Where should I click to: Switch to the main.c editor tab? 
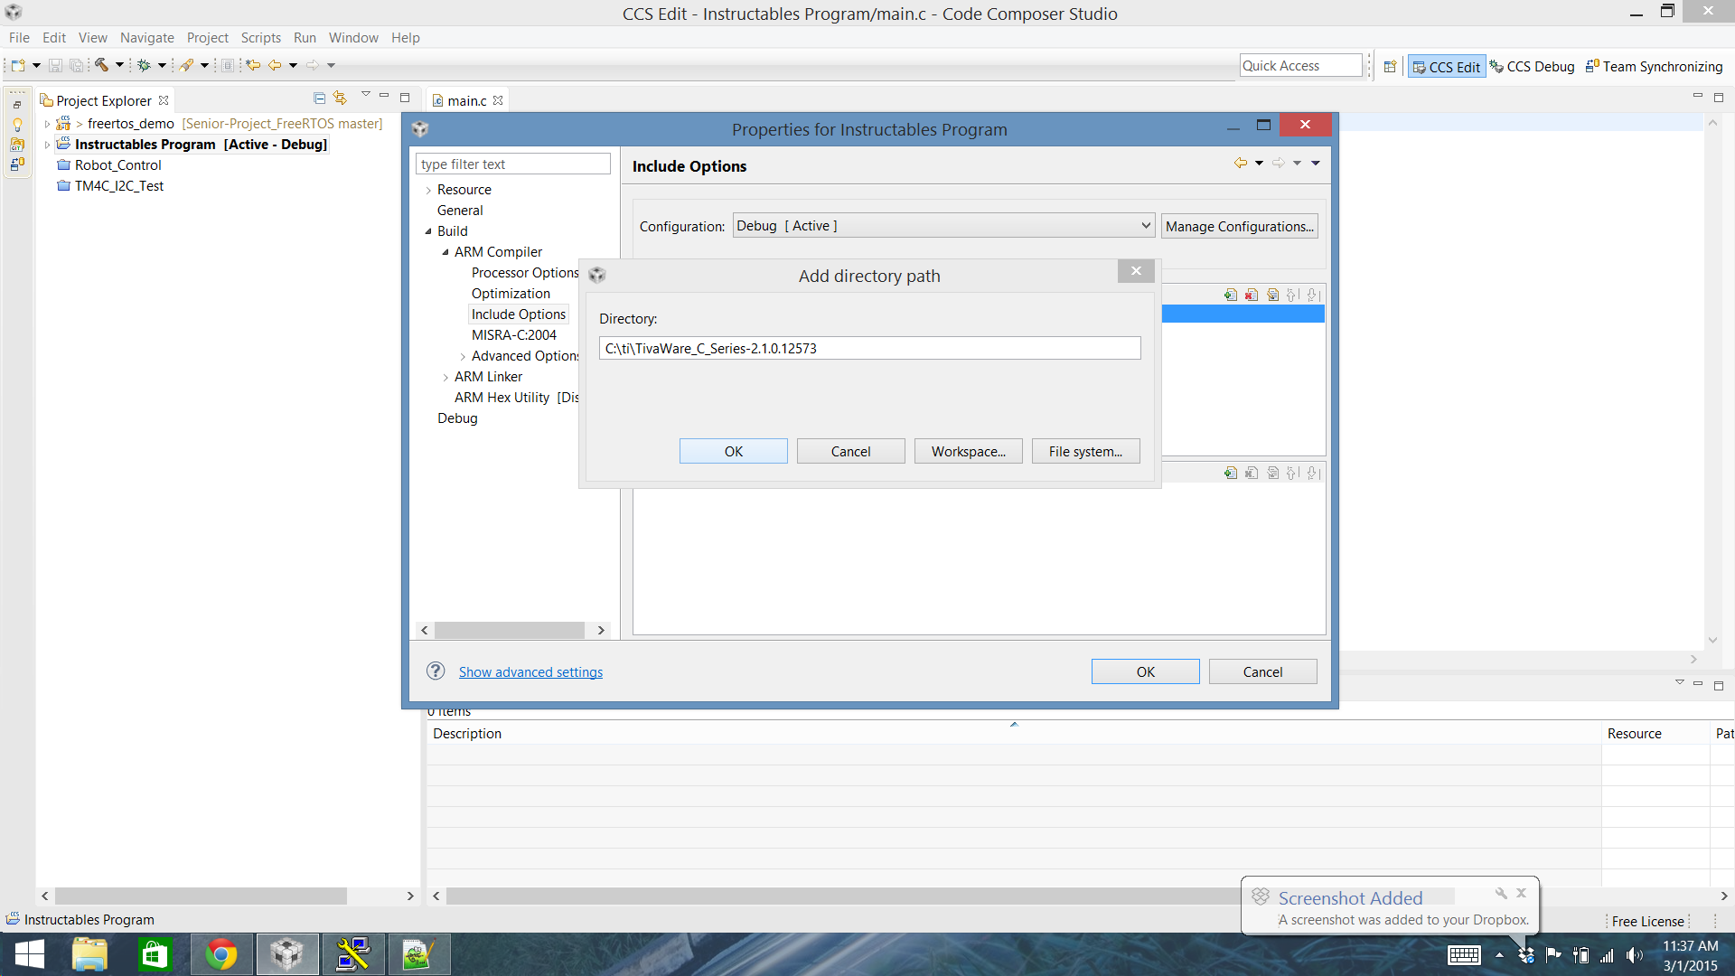click(x=466, y=100)
